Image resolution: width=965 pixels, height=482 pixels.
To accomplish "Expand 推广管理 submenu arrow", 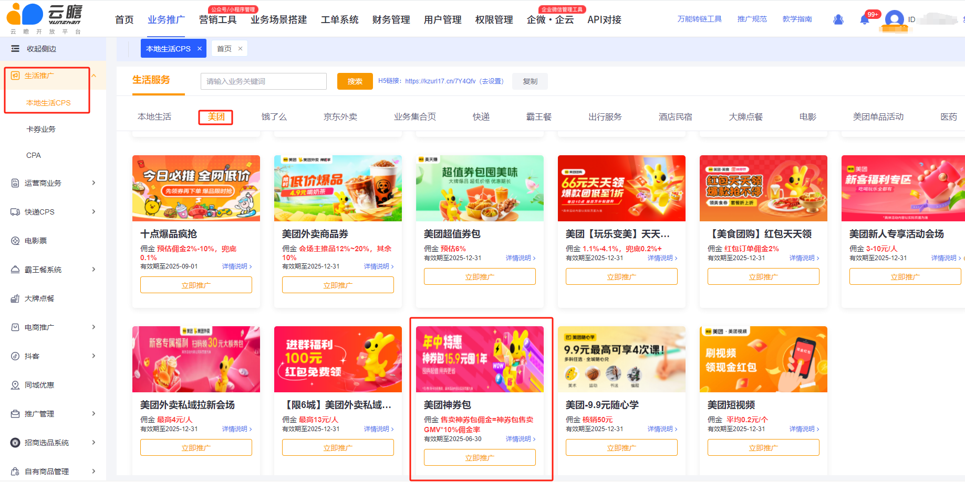I will pyautogui.click(x=94, y=414).
